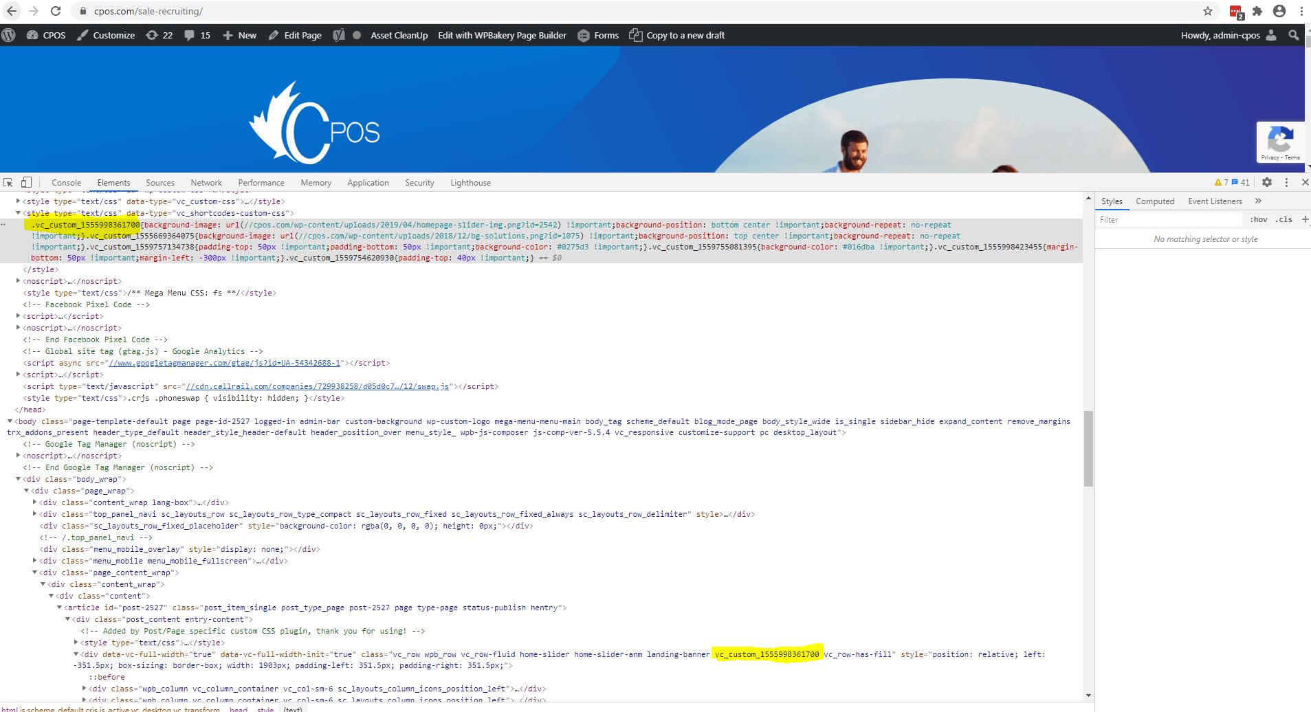Switch to the Performance tab
This screenshot has width=1311, height=712.
(261, 183)
